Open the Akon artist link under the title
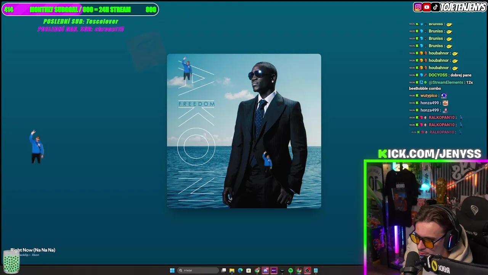The height and width of the screenshot is (275, 488). [x=35, y=255]
